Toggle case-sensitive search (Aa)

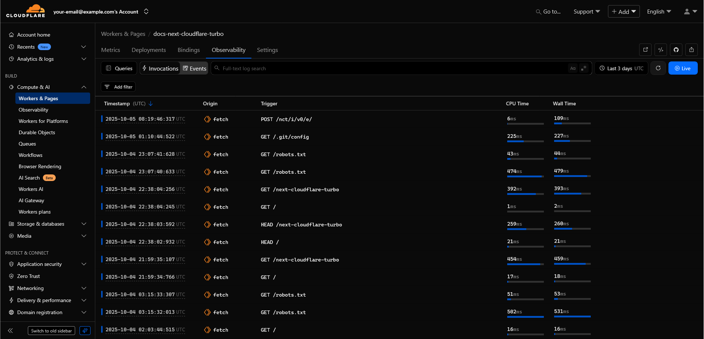click(x=573, y=68)
